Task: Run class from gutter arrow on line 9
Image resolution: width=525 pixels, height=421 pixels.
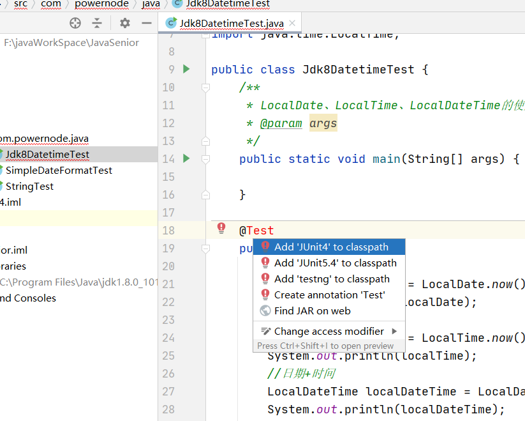Action: (186, 69)
